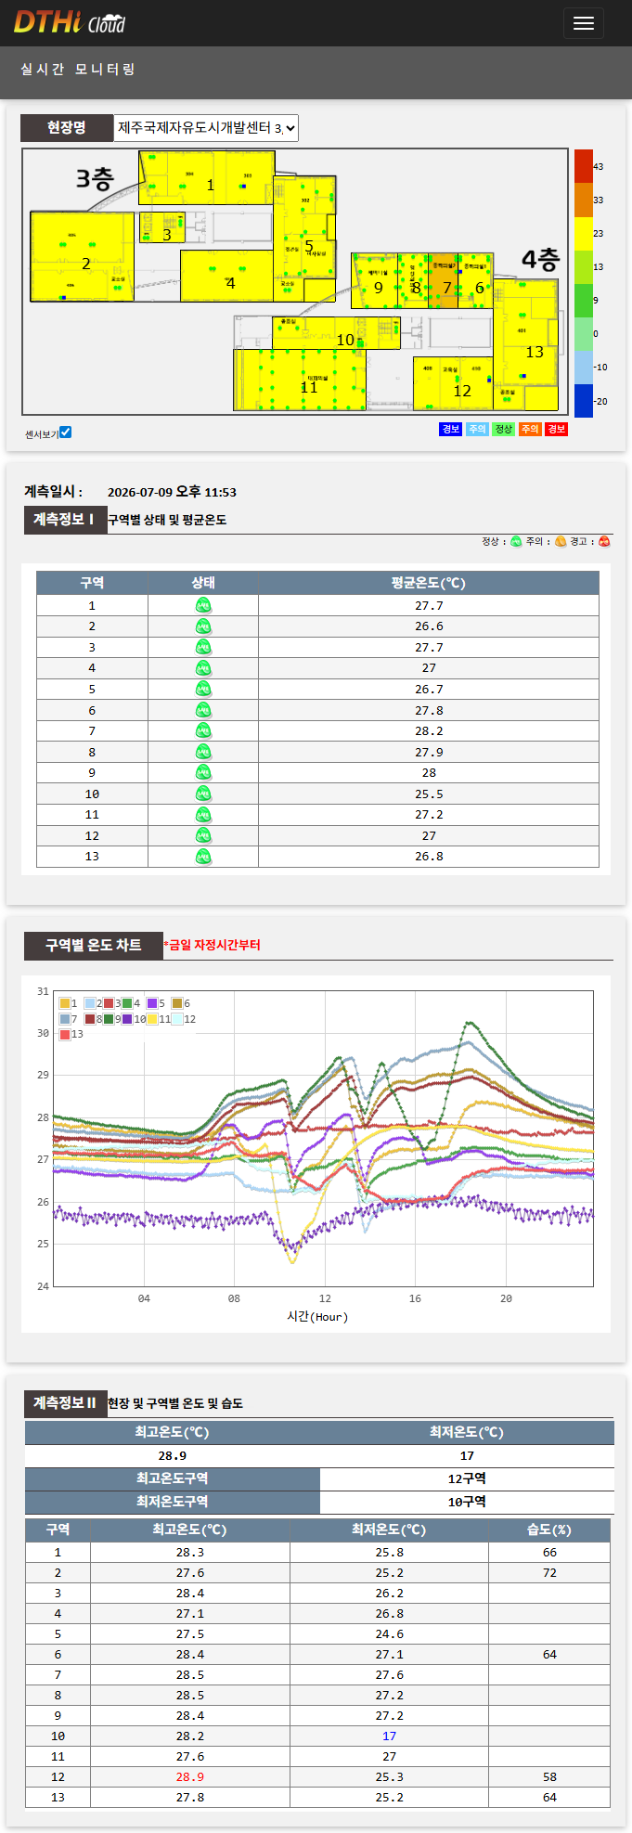Viewport: 632px width, 1833px height.
Task: Click the *금일 자정시간부터 red note
Action: point(212,945)
